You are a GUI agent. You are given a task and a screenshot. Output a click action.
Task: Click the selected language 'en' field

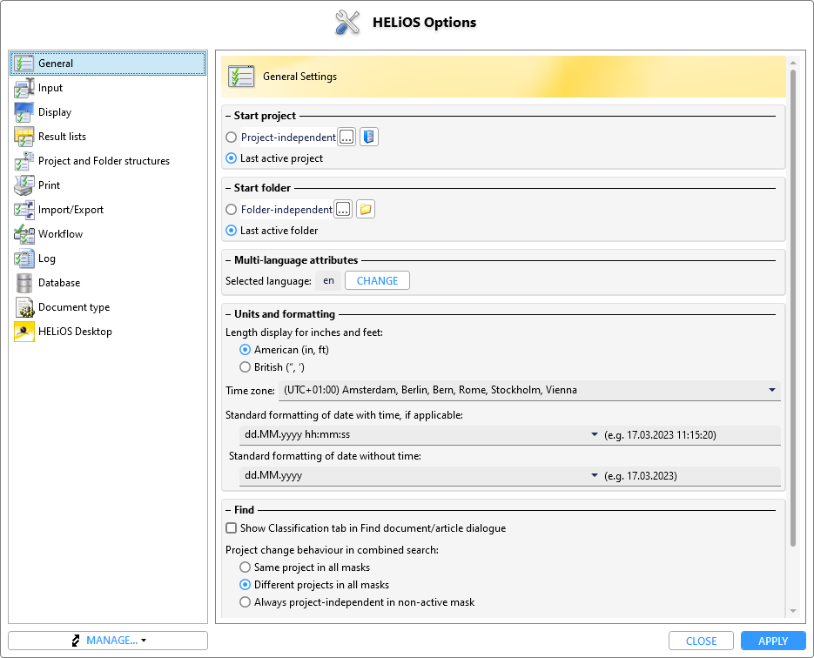(328, 281)
